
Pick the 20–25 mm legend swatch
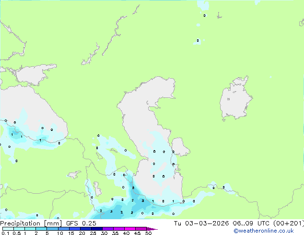click(86, 229)
